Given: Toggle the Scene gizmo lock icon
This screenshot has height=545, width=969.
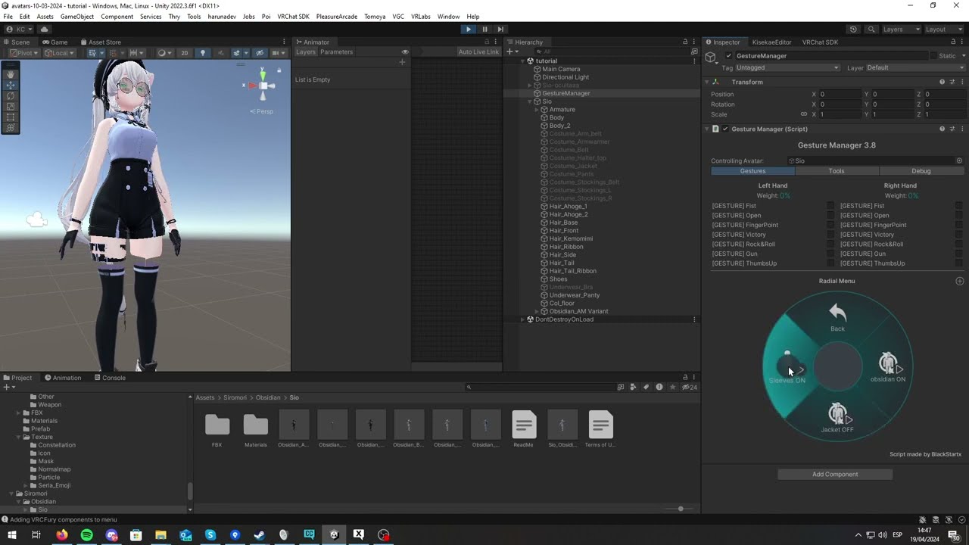Looking at the screenshot, I should [x=279, y=70].
